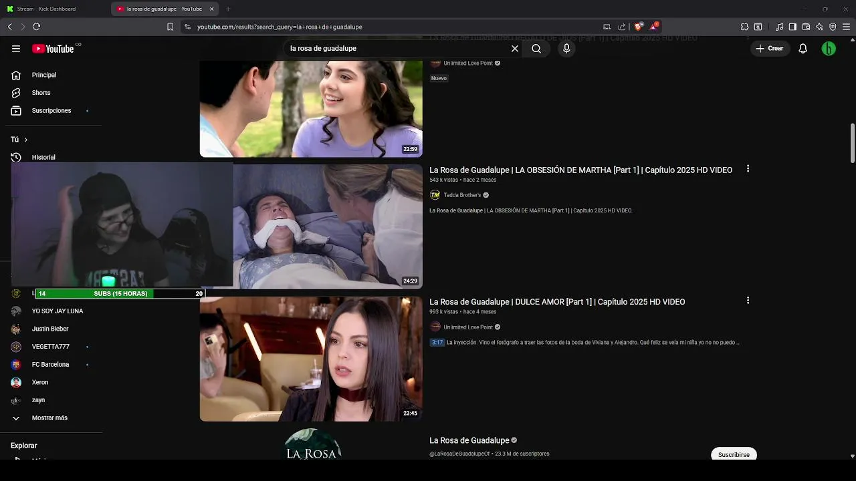
Task: Open the Brave Rewards triangle icon
Action: (x=654, y=27)
